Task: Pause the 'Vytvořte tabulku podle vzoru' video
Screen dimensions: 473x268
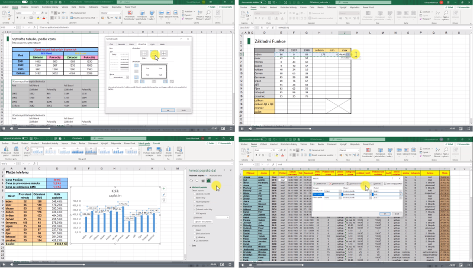Action: click(4, 129)
